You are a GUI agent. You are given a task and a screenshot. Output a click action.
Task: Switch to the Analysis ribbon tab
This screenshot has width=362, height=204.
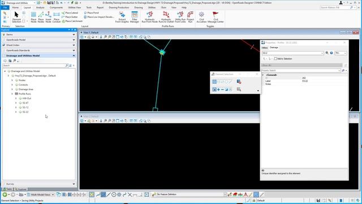click(x=40, y=7)
